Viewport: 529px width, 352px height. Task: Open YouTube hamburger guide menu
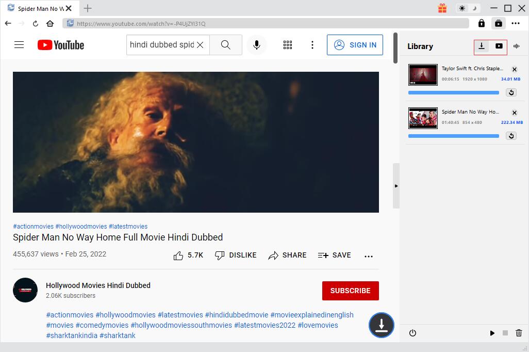pyautogui.click(x=19, y=45)
